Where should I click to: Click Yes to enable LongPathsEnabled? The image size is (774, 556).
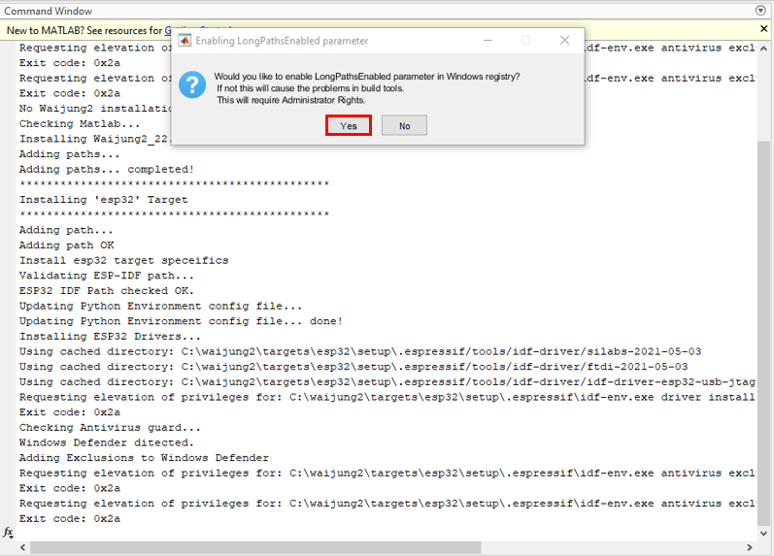pyautogui.click(x=348, y=126)
